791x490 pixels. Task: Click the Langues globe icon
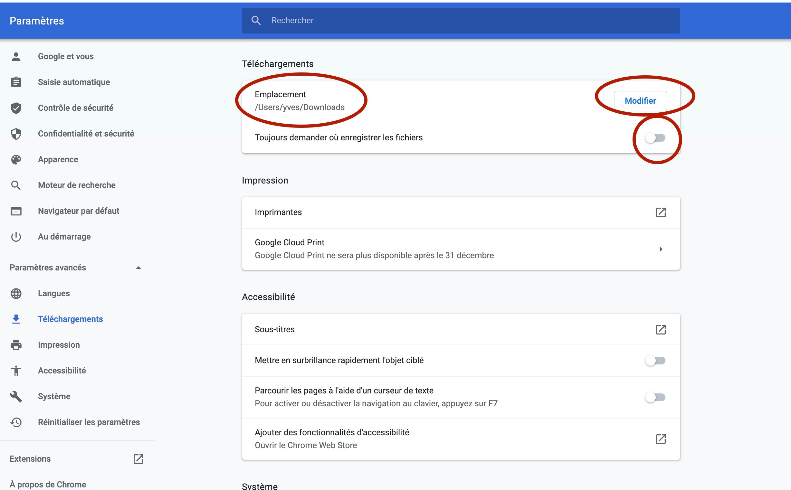16,293
